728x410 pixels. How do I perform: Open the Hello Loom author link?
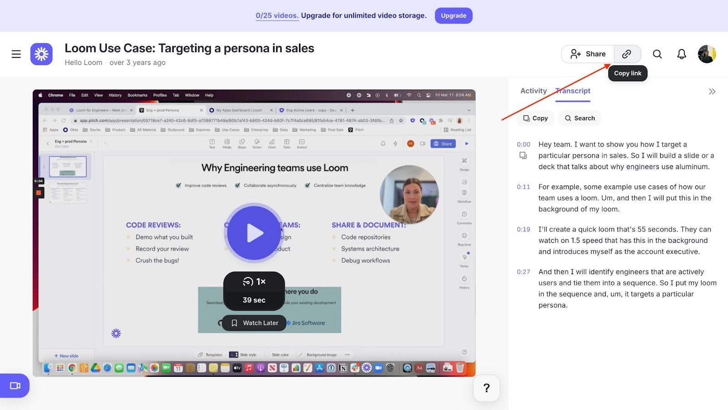[83, 63]
